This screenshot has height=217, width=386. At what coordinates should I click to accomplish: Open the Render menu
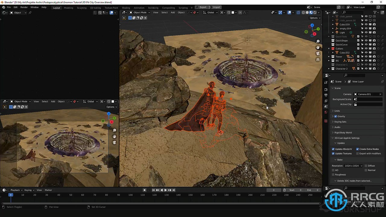tap(24, 7)
